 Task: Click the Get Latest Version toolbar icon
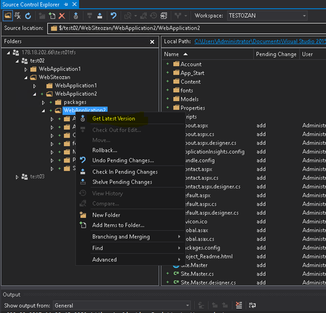pos(76,16)
